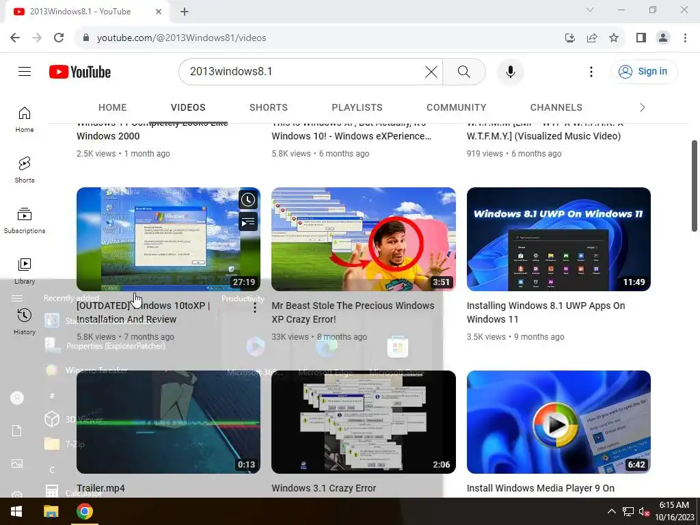
Task: Switch to the SHORTS channel tab
Action: [x=268, y=107]
